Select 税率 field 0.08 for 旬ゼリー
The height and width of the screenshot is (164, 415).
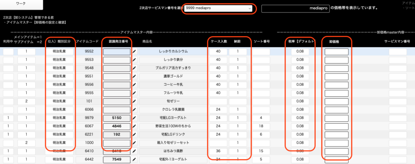coord(300,102)
